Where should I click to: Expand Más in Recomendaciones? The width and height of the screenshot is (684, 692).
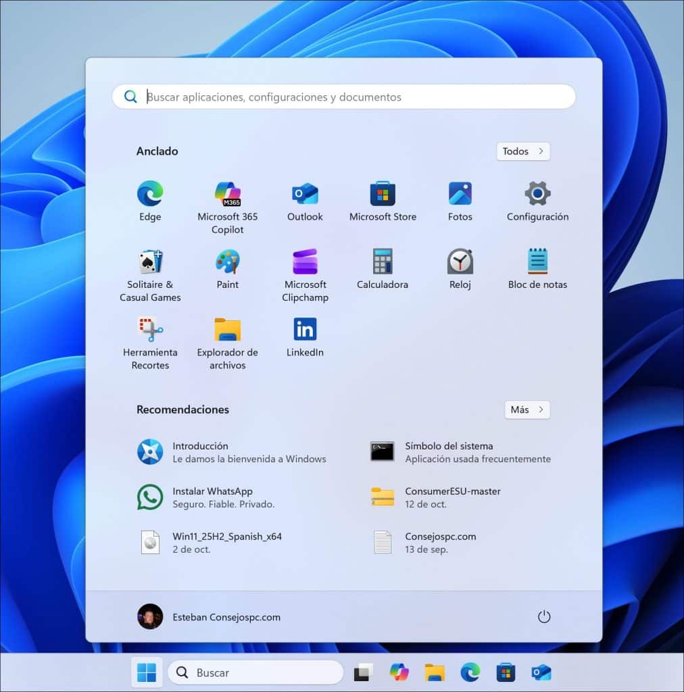point(527,410)
